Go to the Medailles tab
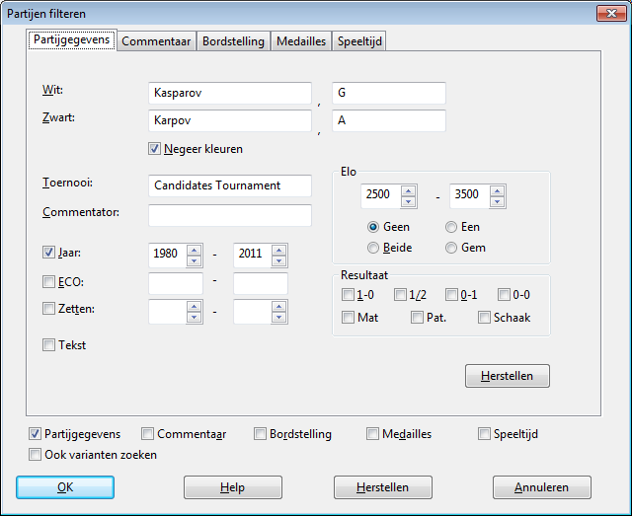 pos(301,40)
